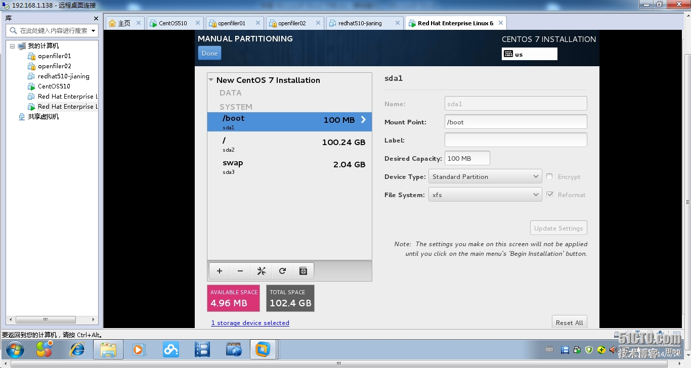
Task: Collapse New CentOS 7 Installation section
Action: pyautogui.click(x=211, y=80)
